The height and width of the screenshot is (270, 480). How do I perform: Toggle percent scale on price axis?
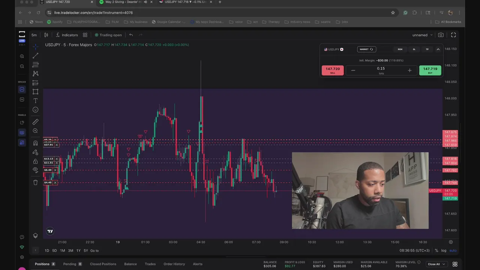[x=436, y=250]
